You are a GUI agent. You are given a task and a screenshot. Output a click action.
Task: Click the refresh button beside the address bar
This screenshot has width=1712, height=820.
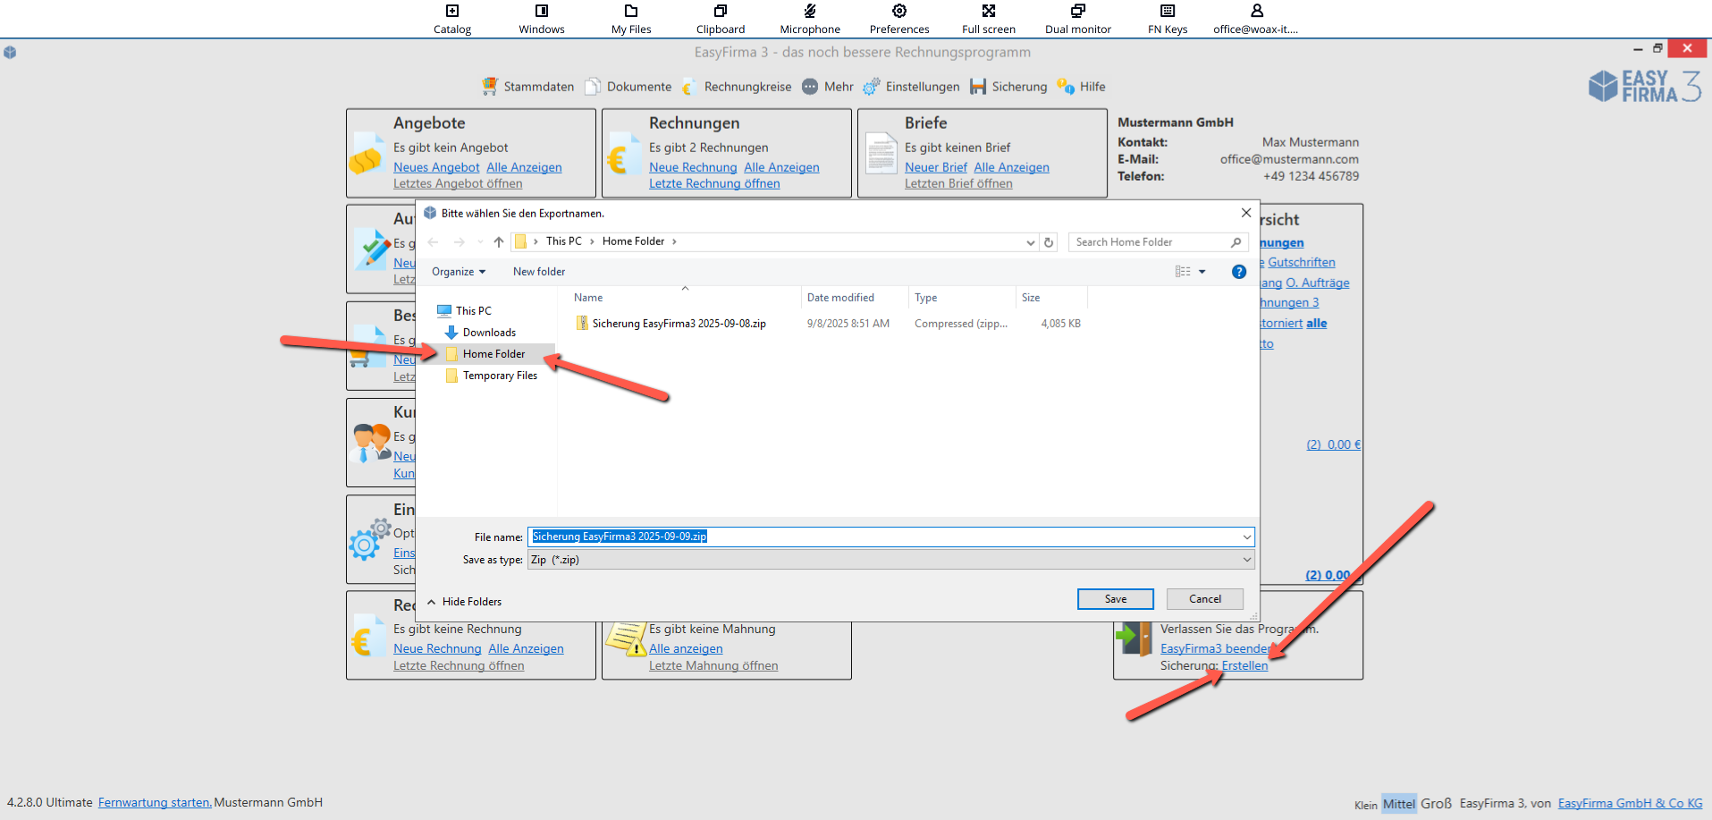tap(1049, 242)
